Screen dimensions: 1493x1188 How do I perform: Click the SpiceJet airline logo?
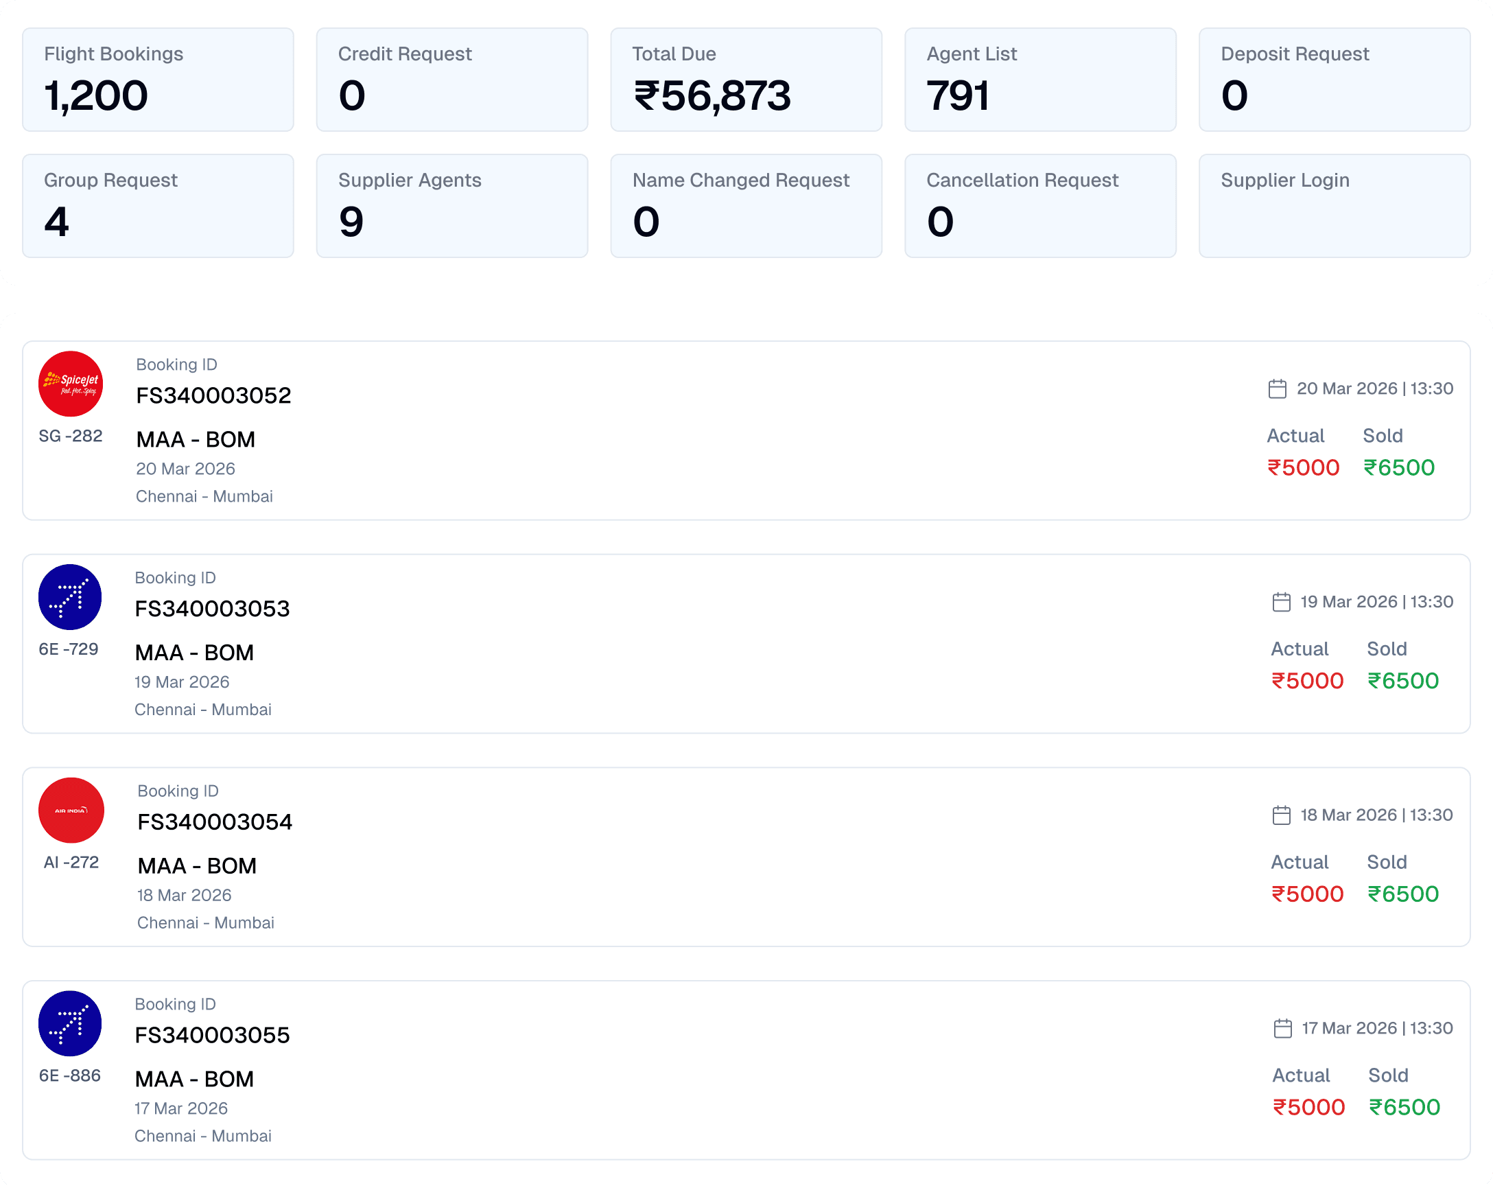(x=71, y=384)
